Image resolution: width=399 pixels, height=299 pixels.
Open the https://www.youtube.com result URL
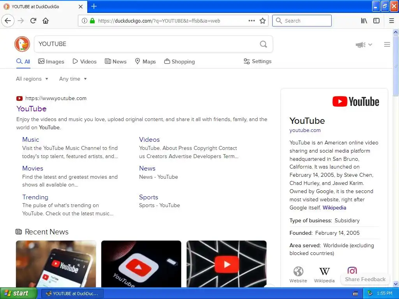[x=56, y=98]
